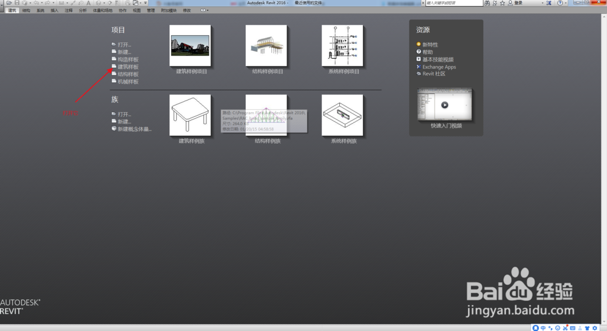607x331 pixels.
Task: Click the IME emoji smiley icon
Action: [x=558, y=328]
